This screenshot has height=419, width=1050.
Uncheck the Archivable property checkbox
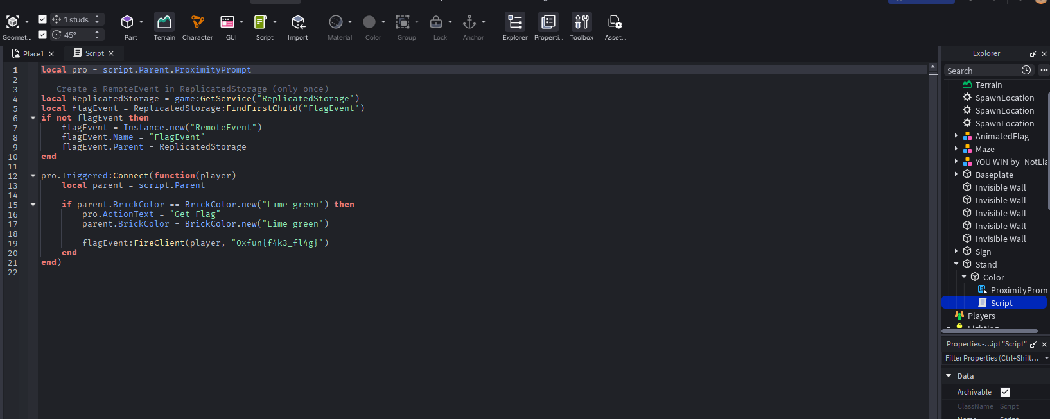click(1005, 392)
